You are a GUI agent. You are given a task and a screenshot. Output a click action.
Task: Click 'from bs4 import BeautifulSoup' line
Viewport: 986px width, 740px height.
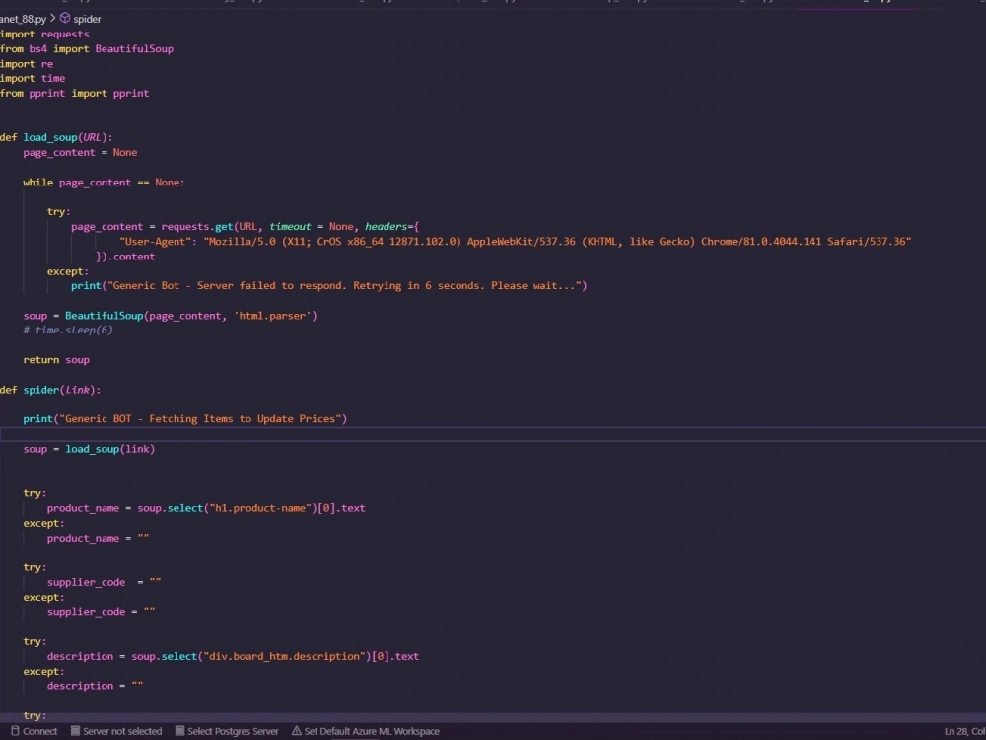87,49
